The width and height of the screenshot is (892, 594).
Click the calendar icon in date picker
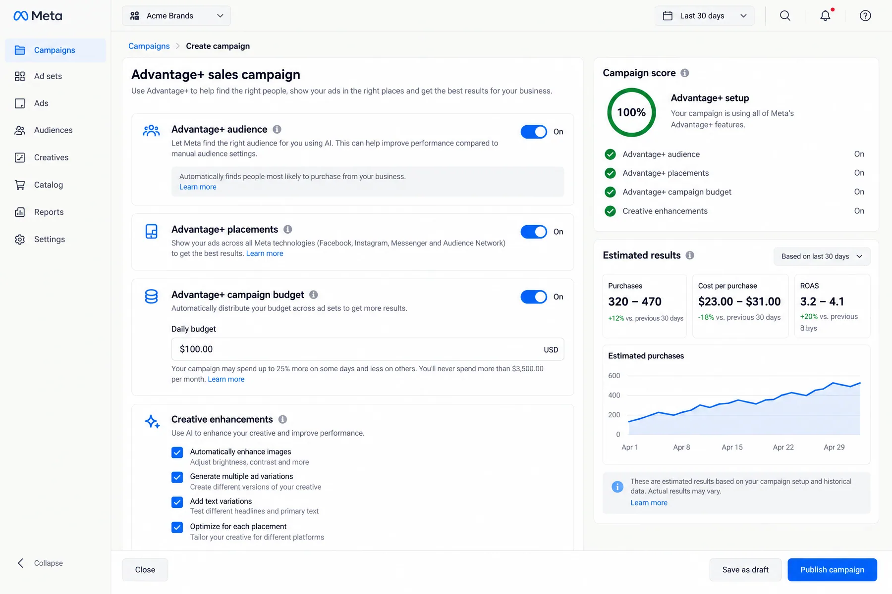[668, 16]
